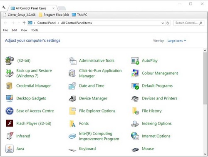Open the View menu

click(24, 30)
